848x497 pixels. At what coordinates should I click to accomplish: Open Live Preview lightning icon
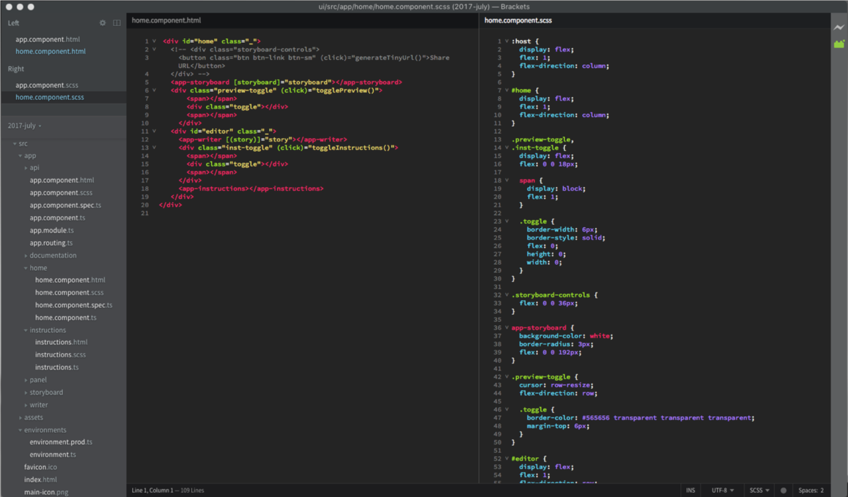tap(839, 27)
